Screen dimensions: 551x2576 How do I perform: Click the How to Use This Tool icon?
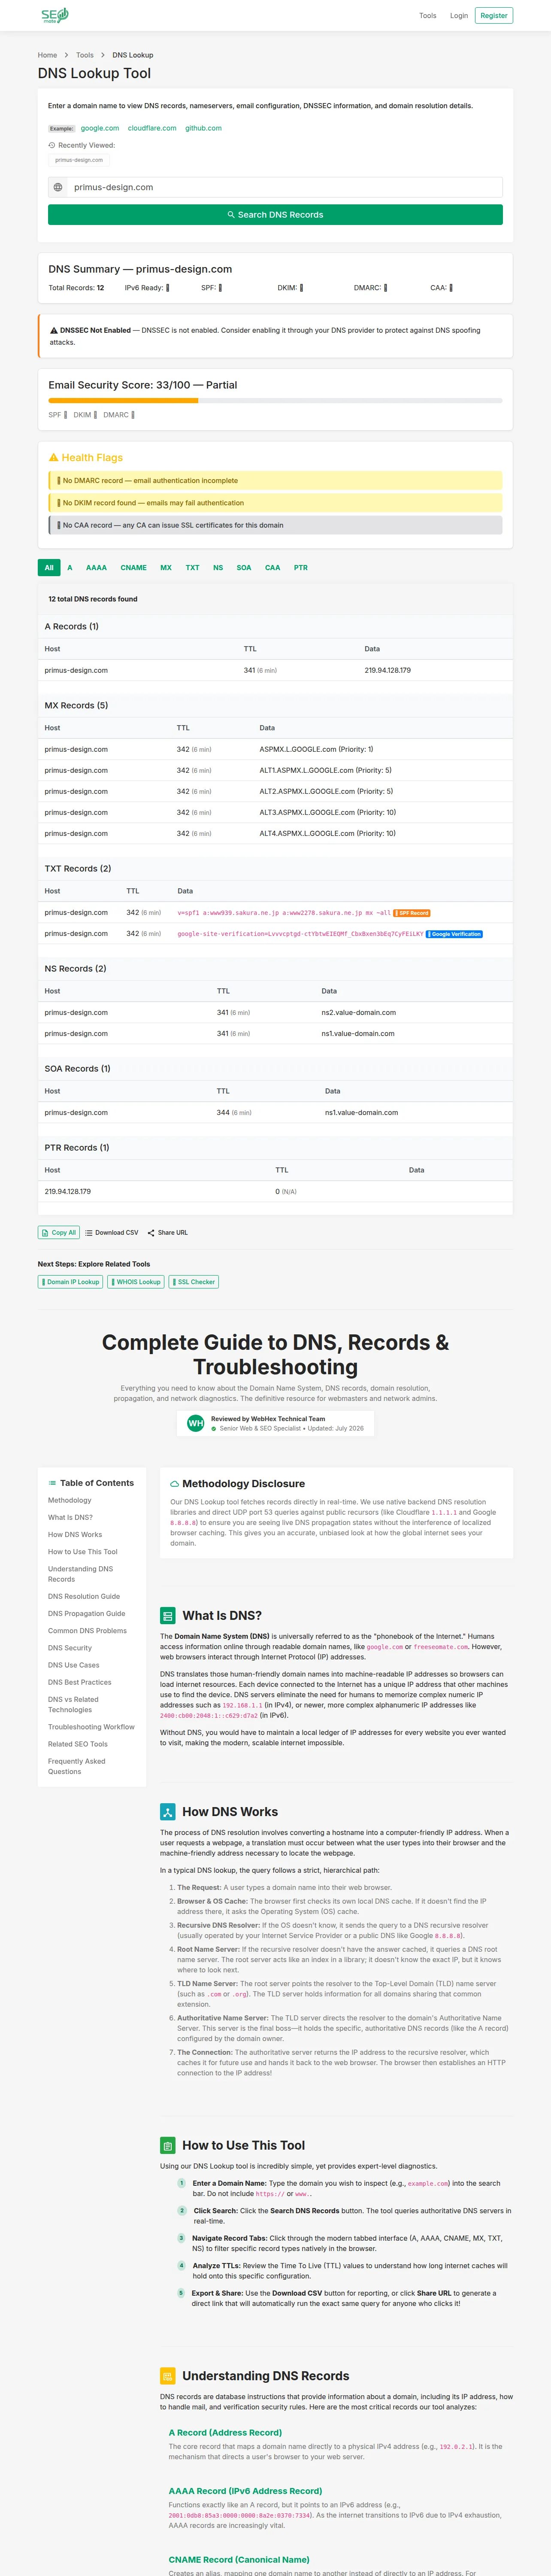168,2145
